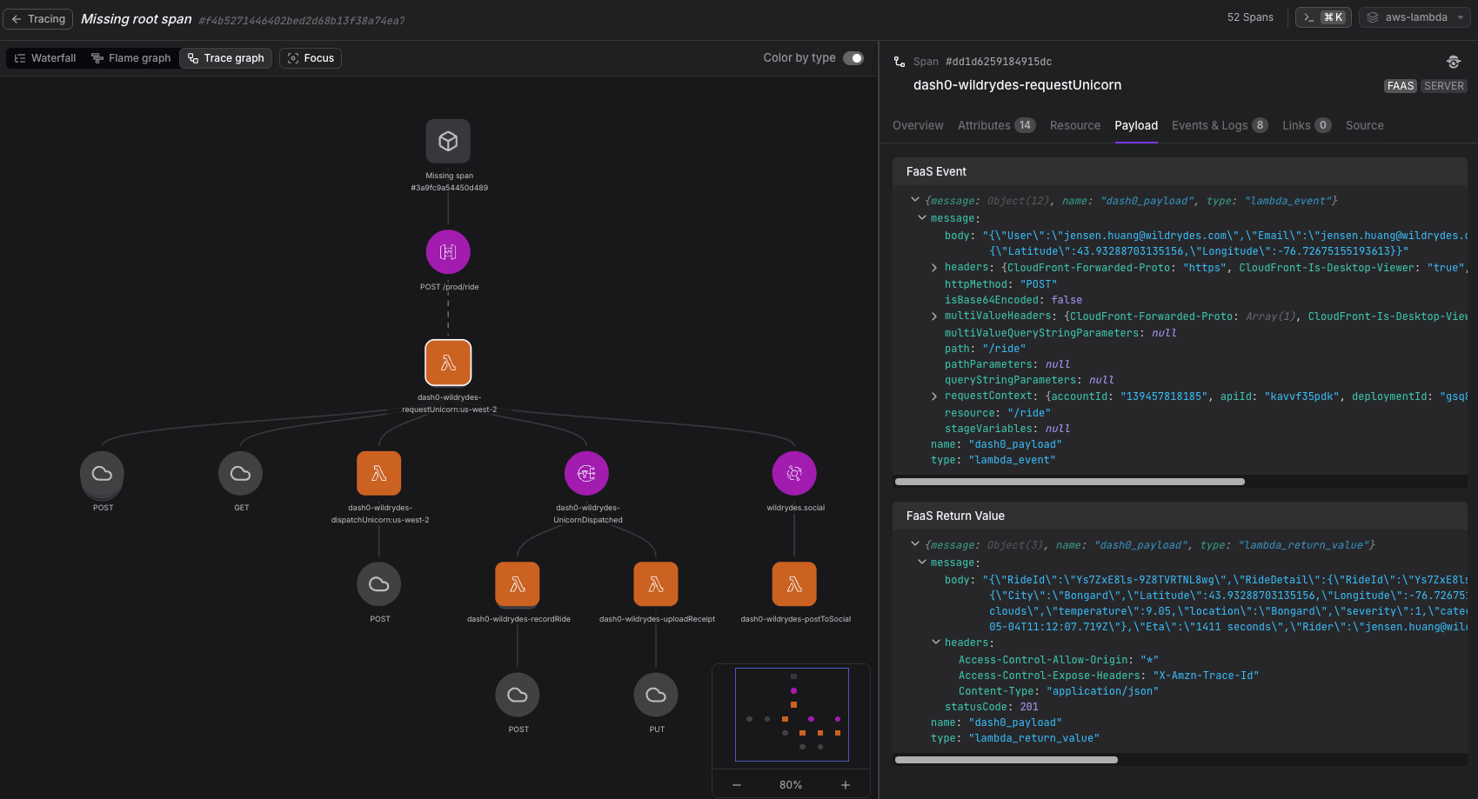Click the httpMethod "POST" value
The height and width of the screenshot is (799, 1478).
pos(1039,284)
